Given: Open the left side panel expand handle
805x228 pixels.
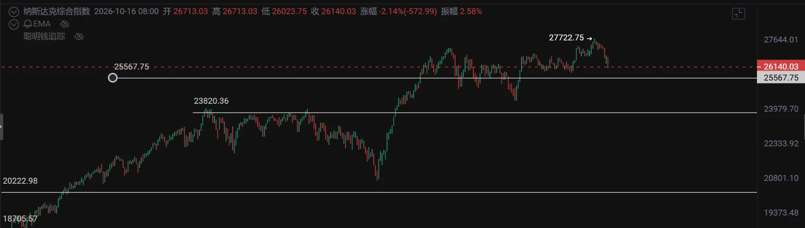Looking at the screenshot, I should 1,127.
